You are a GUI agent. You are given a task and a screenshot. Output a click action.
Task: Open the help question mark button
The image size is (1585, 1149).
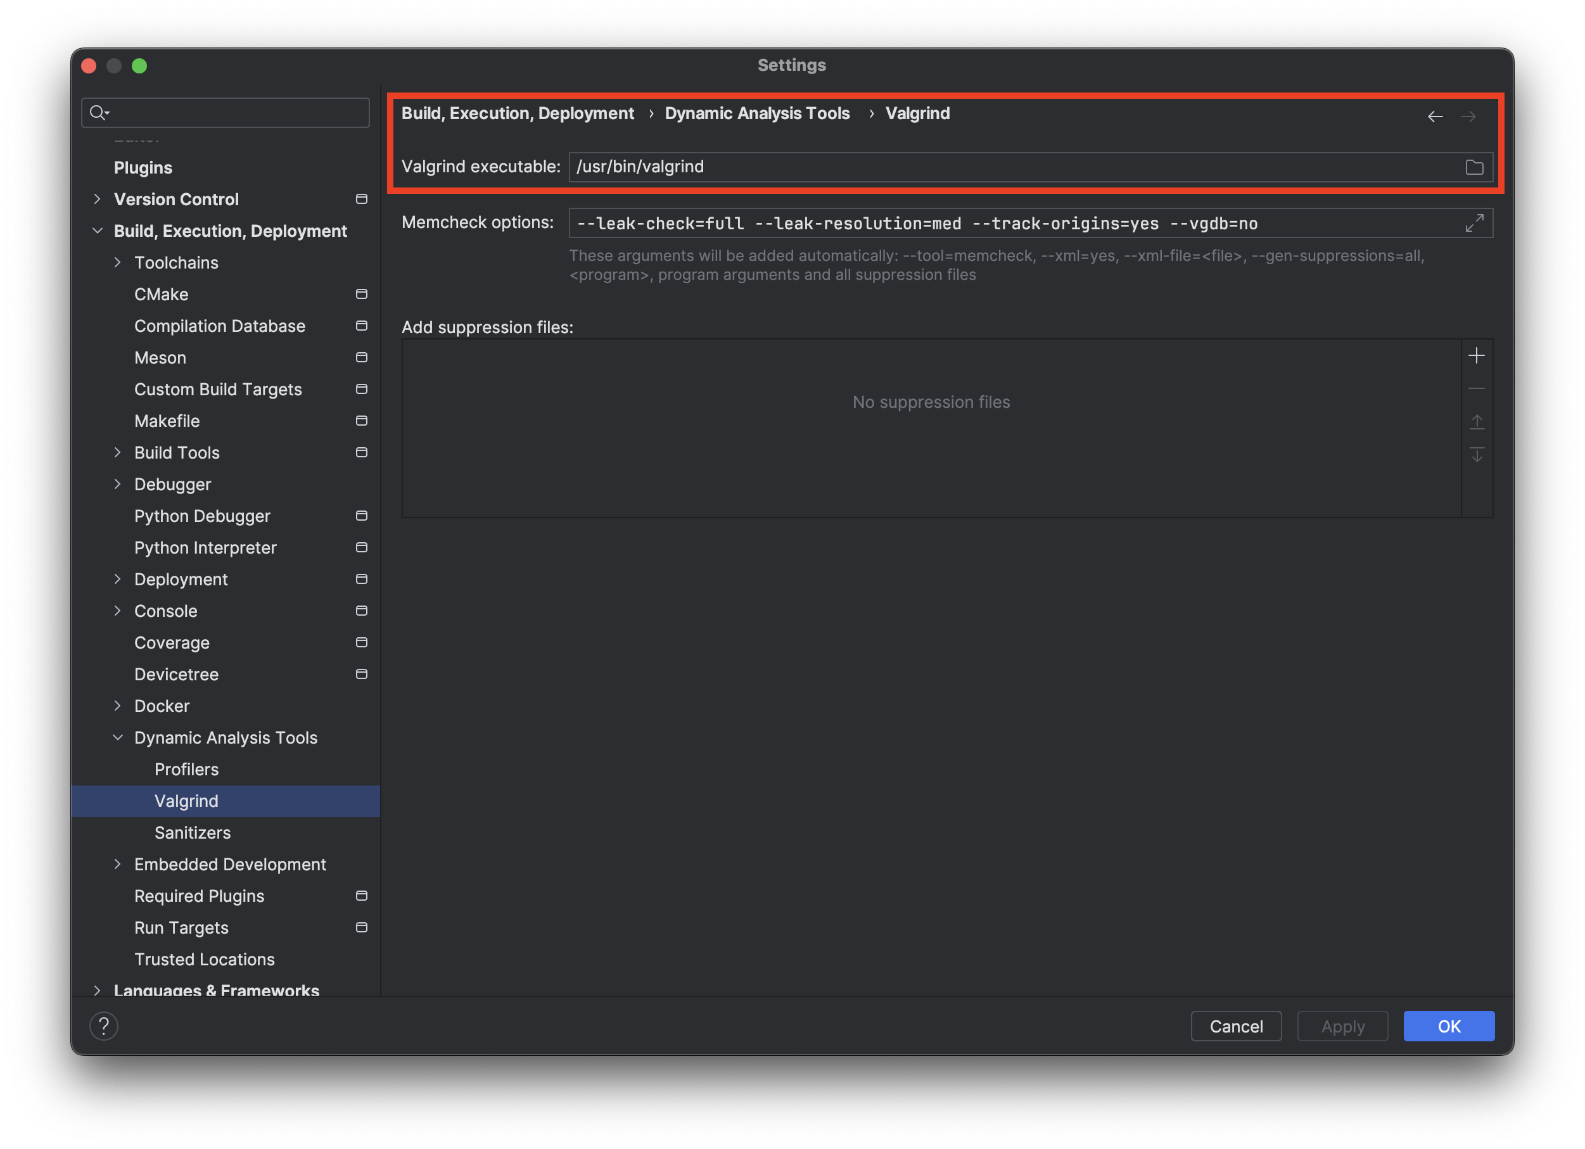coord(103,1026)
